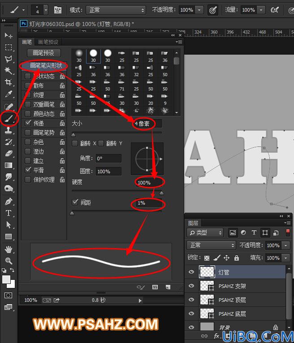Hide the PSAHZ 支架 layer
This screenshot has width=294, height=343.
(x=191, y=286)
